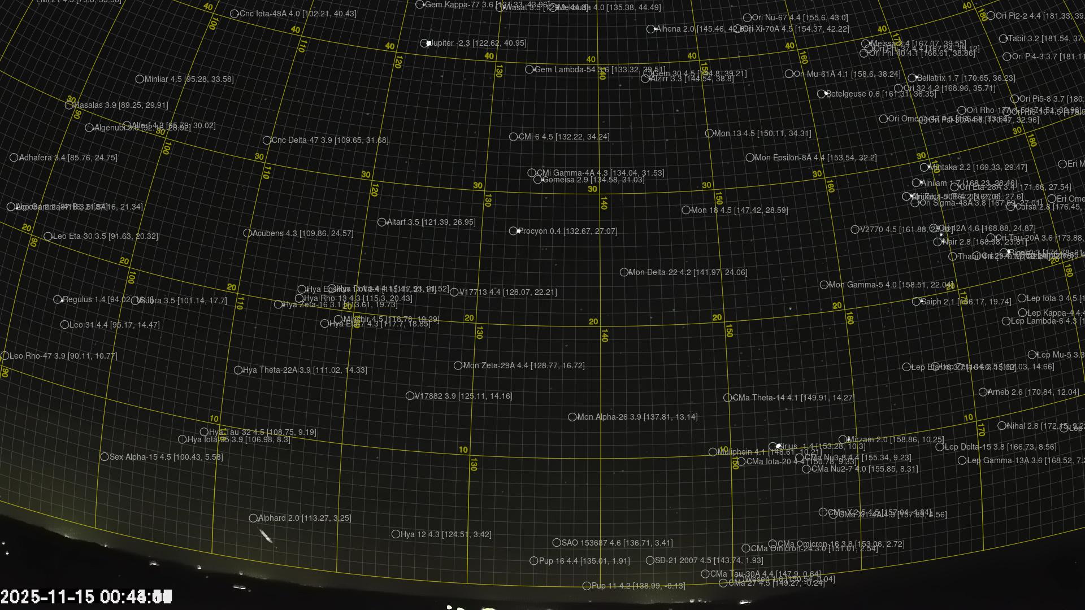This screenshot has width=1085, height=610.
Task: Click the SAO 153687 star label
Action: (617, 543)
